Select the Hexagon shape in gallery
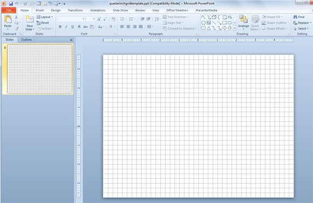The height and width of the screenshot is (203, 313). 203,23
